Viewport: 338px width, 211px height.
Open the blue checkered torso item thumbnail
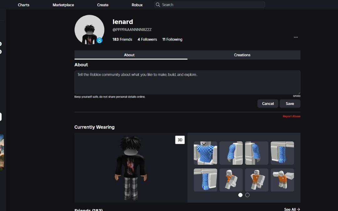point(205,153)
